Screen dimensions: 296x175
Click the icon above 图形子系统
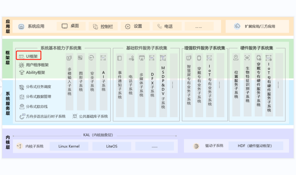coord(80,58)
